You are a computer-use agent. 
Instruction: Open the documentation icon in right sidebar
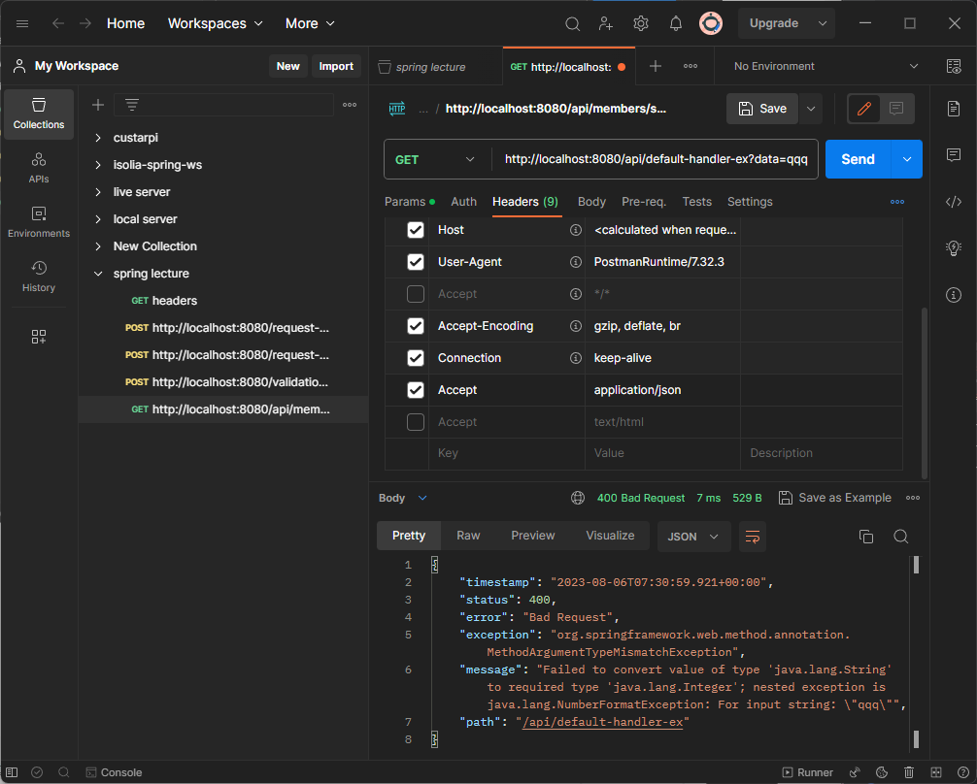click(954, 109)
